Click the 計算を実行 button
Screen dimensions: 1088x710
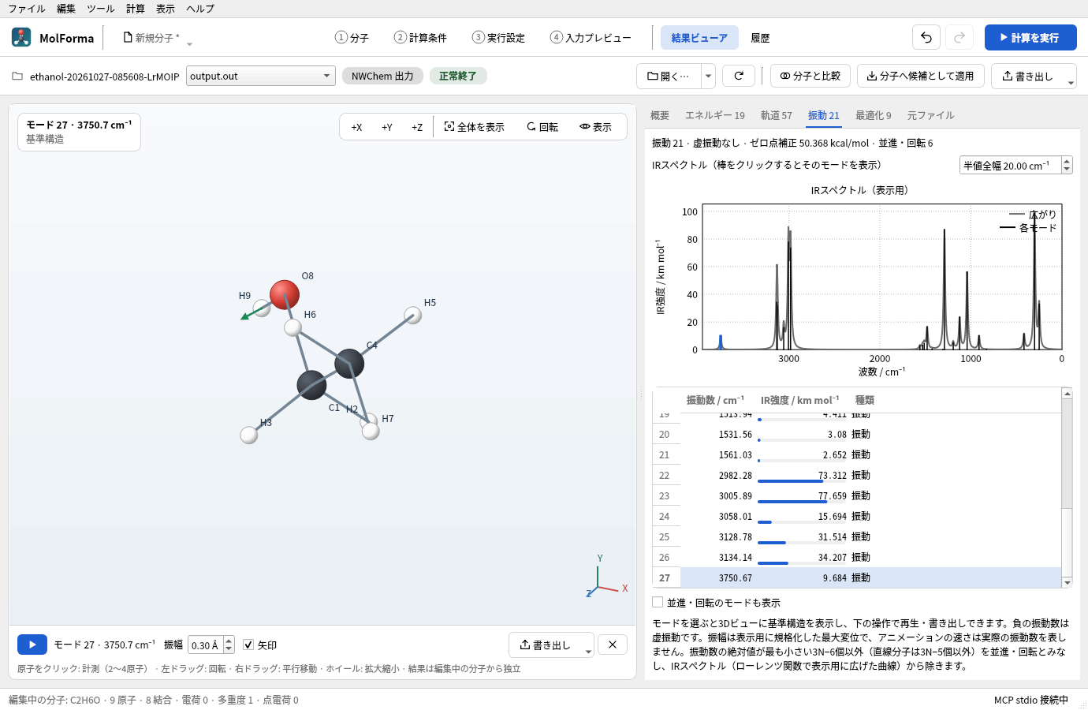point(1030,37)
